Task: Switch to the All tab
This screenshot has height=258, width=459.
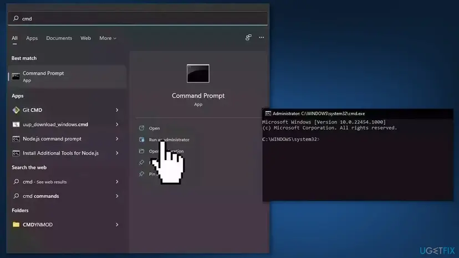Action: coord(14,38)
